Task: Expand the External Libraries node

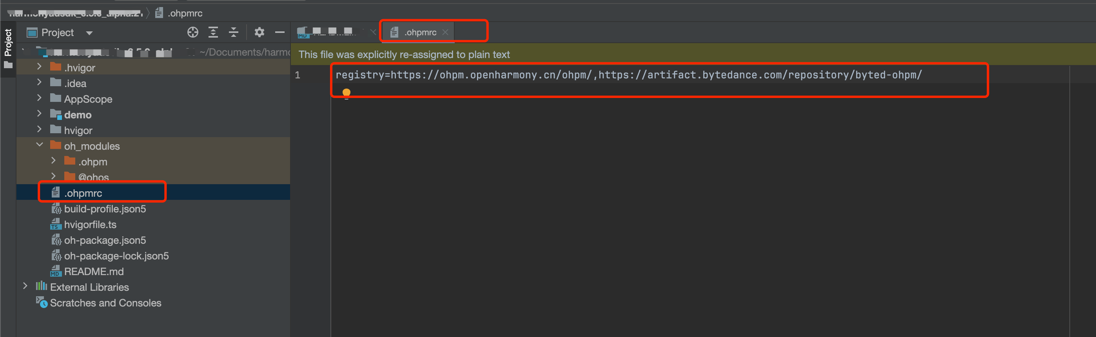Action: coord(25,286)
